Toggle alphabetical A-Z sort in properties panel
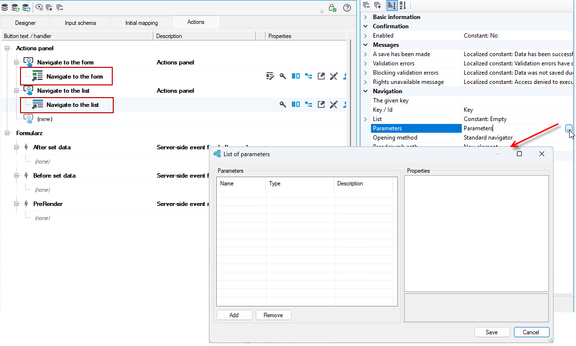 pos(403,5)
